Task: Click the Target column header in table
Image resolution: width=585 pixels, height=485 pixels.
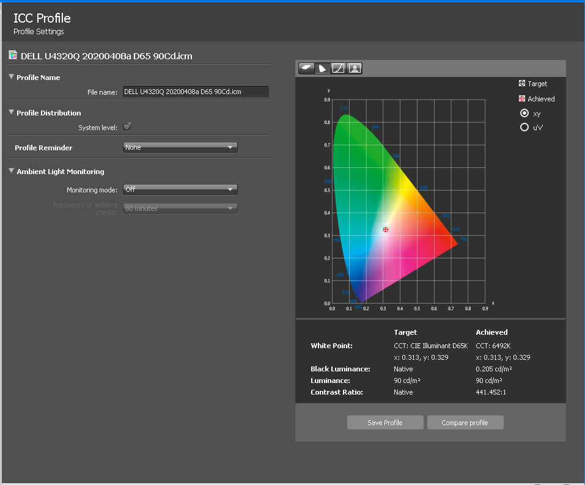Action: tap(405, 332)
